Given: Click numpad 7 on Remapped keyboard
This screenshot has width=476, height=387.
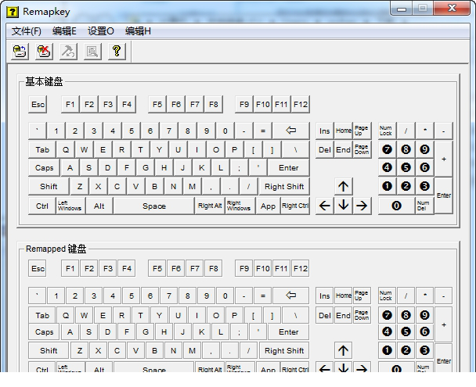Looking at the screenshot, I should (x=387, y=315).
